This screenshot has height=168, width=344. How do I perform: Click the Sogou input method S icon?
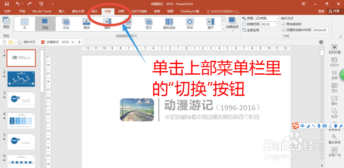pyautogui.click(x=296, y=126)
